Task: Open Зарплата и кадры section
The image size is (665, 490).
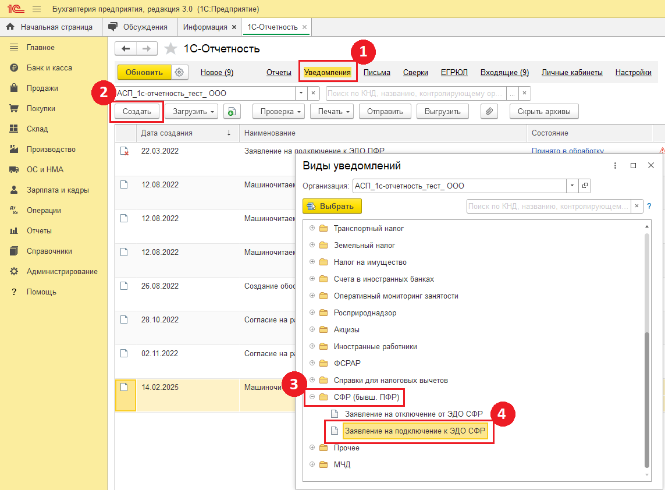Action: (58, 190)
